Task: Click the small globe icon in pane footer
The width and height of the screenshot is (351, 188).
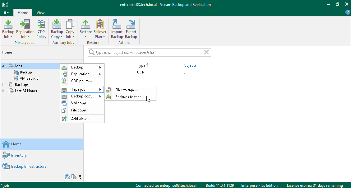Action: click(67, 177)
